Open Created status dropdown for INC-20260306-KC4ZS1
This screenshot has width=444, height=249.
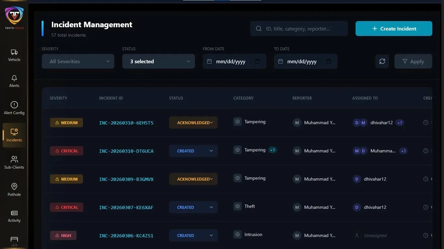193,235
